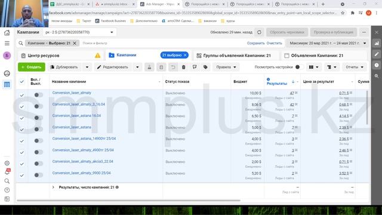This screenshot has width=382, height=215.
Task: Expand the Редактировать dropdown arrow
Action: 137,67
